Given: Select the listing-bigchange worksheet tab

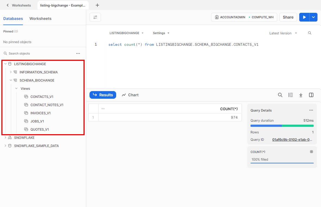Looking at the screenshot, I should coord(63,5).
